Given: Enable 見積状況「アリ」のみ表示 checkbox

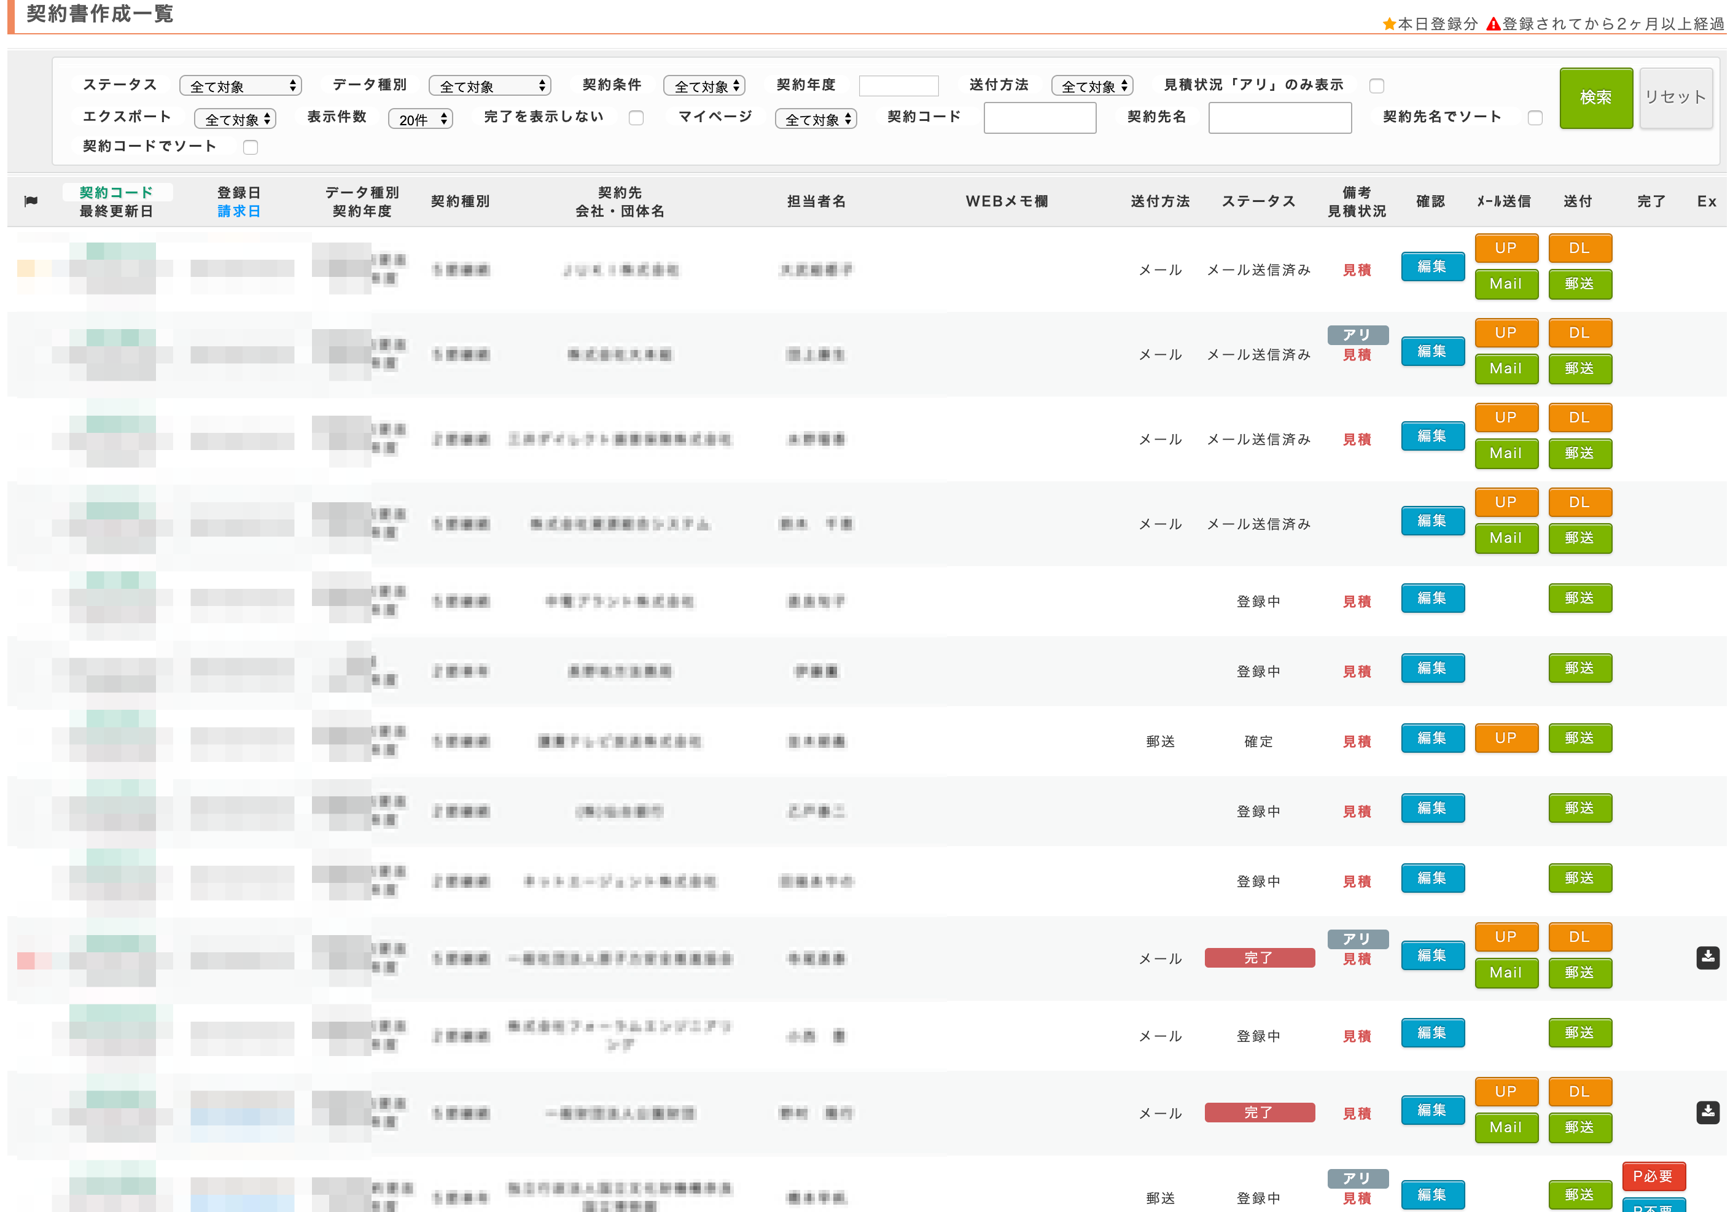Looking at the screenshot, I should coord(1377,86).
